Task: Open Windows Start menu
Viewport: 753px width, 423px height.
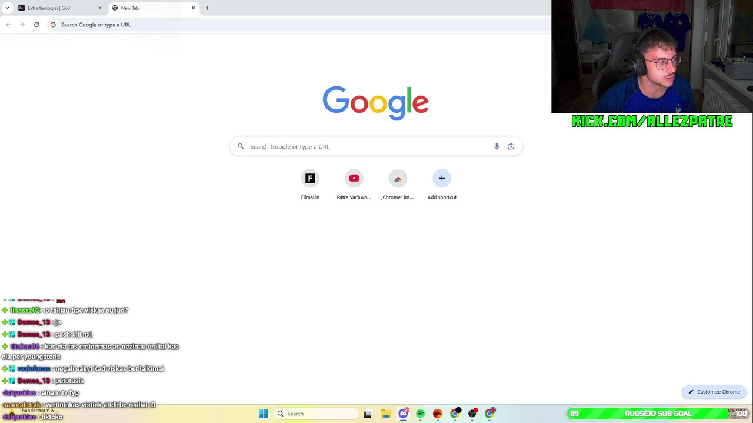Action: [263, 414]
